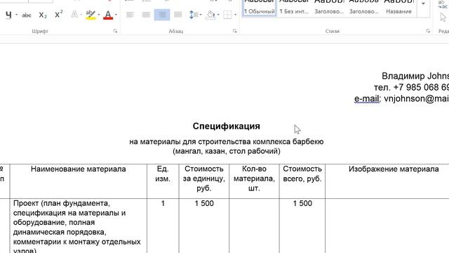449x253 pixels.
Task: Open Шрифт dialog launcher
Action: click(115, 31)
